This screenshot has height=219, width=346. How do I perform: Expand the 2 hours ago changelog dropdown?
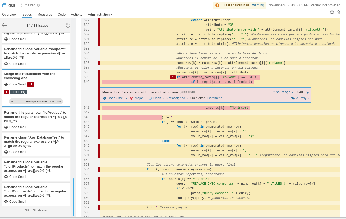[283, 92]
